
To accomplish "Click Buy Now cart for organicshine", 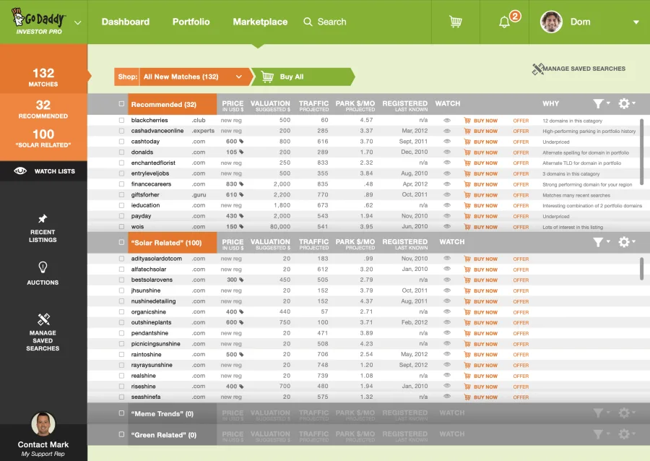I will click(467, 312).
